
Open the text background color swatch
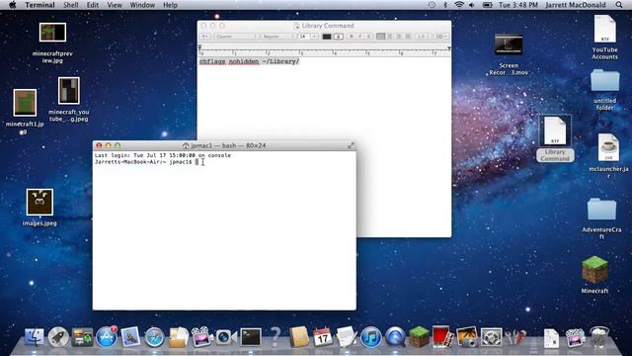pyautogui.click(x=339, y=37)
